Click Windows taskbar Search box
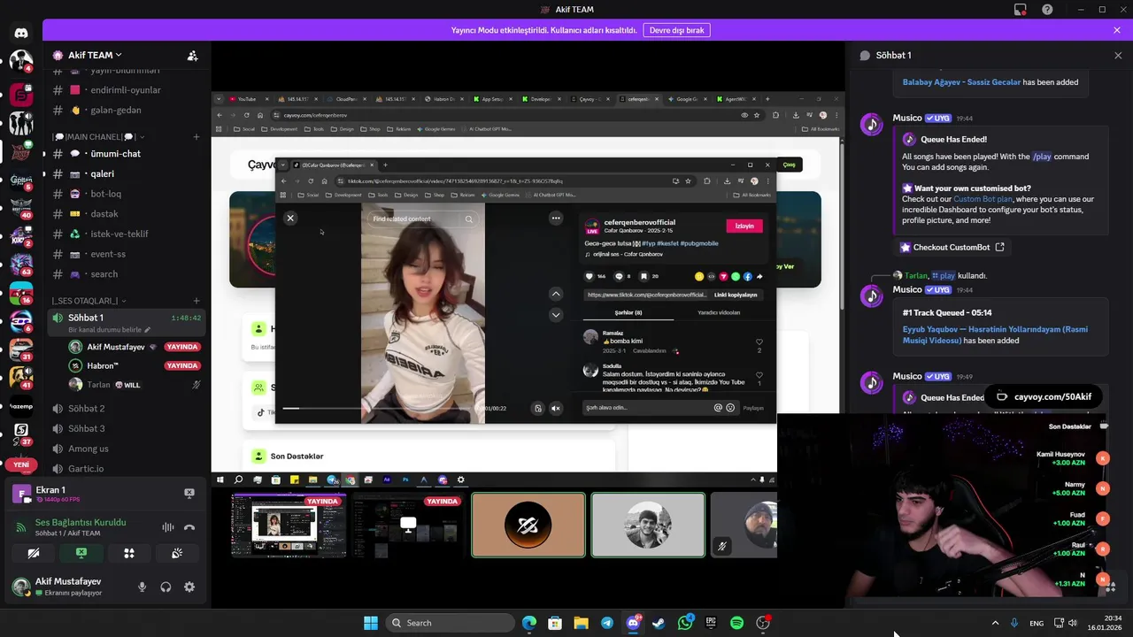1133x637 pixels. tap(449, 623)
